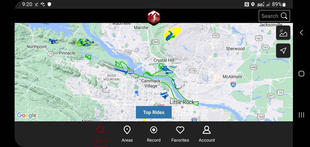Screen dimensions: 310x147
Task: Select the Explore magnifier tab
Action: click(x=101, y=134)
